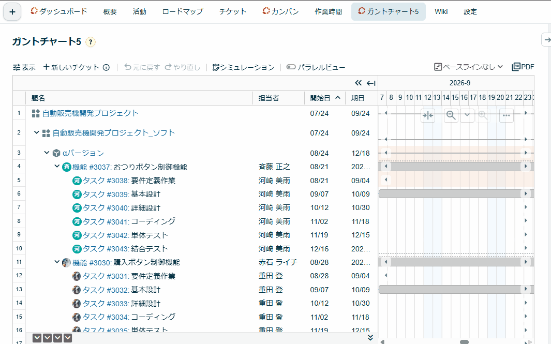This screenshot has width=551, height=344.
Task: Click project icon of 自動販売機開発プロジェクト row
Action: pos(36,113)
